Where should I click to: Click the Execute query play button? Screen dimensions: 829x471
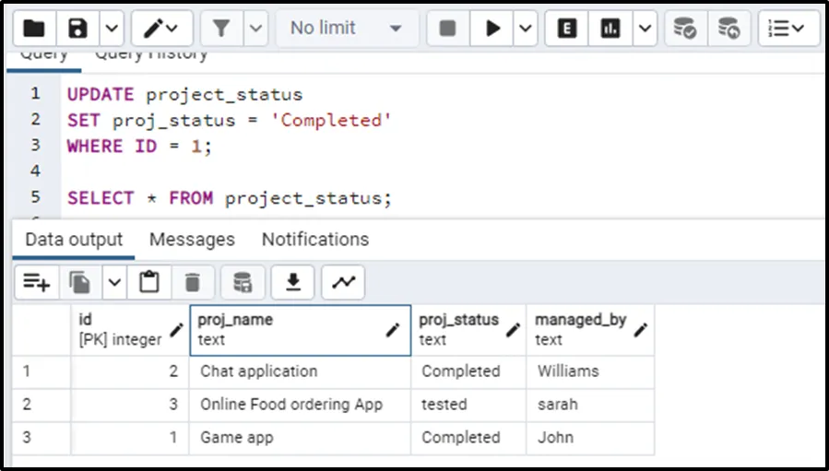[493, 29]
